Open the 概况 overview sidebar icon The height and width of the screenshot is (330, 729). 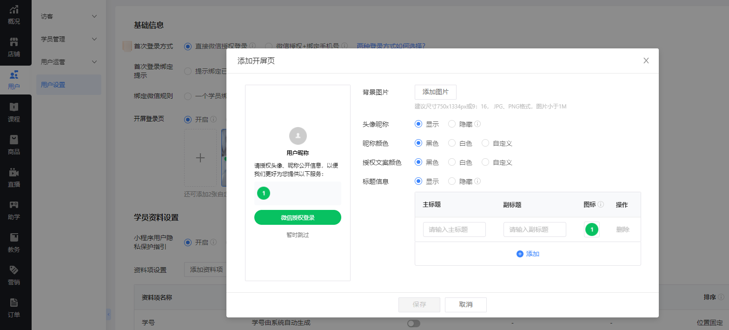(14, 15)
